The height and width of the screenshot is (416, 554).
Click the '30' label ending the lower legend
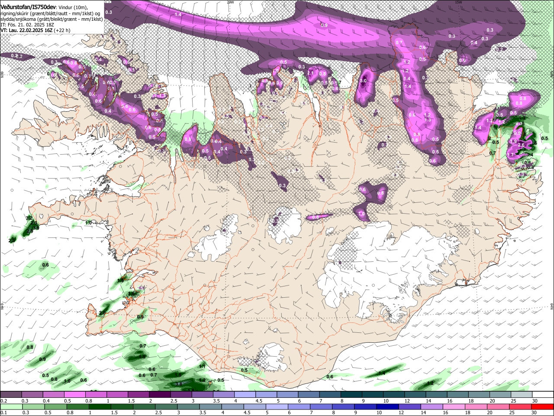[535, 413]
